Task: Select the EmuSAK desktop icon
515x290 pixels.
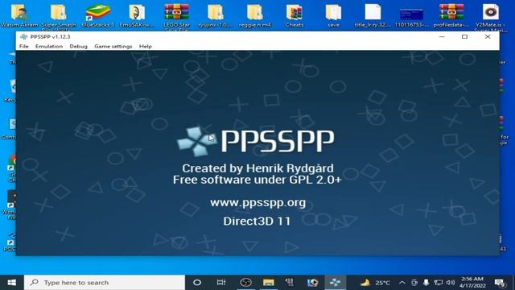Action: [137, 16]
